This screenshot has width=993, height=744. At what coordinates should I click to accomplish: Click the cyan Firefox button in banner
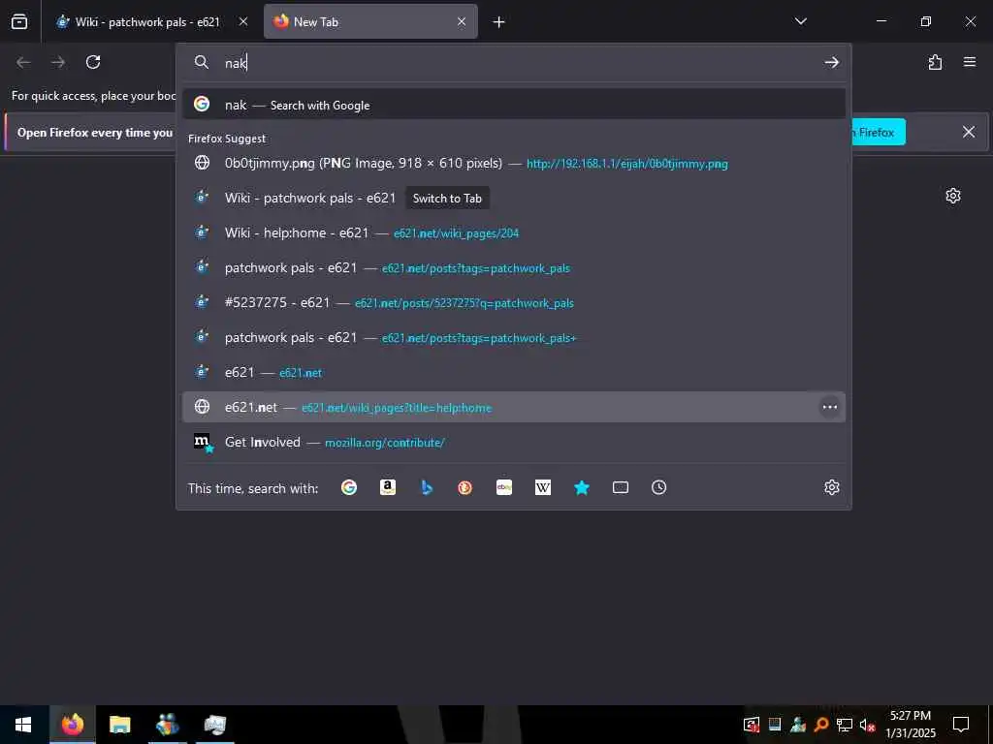(x=878, y=132)
